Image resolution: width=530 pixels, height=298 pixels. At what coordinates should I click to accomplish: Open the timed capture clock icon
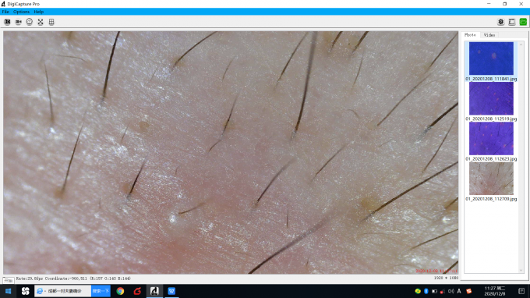[30, 22]
